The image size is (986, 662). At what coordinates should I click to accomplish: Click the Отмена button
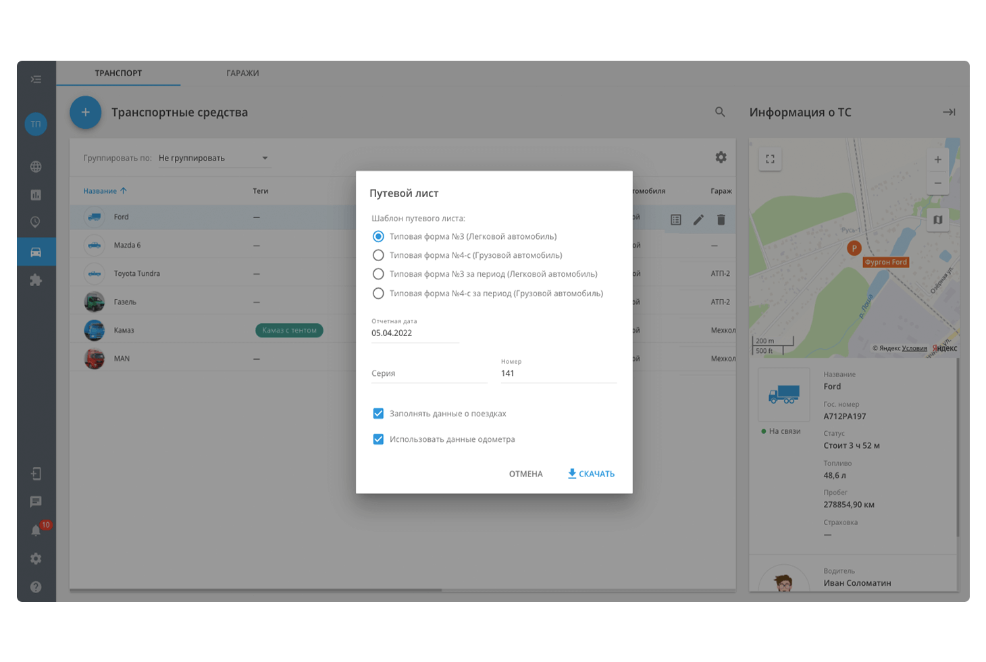(x=525, y=474)
